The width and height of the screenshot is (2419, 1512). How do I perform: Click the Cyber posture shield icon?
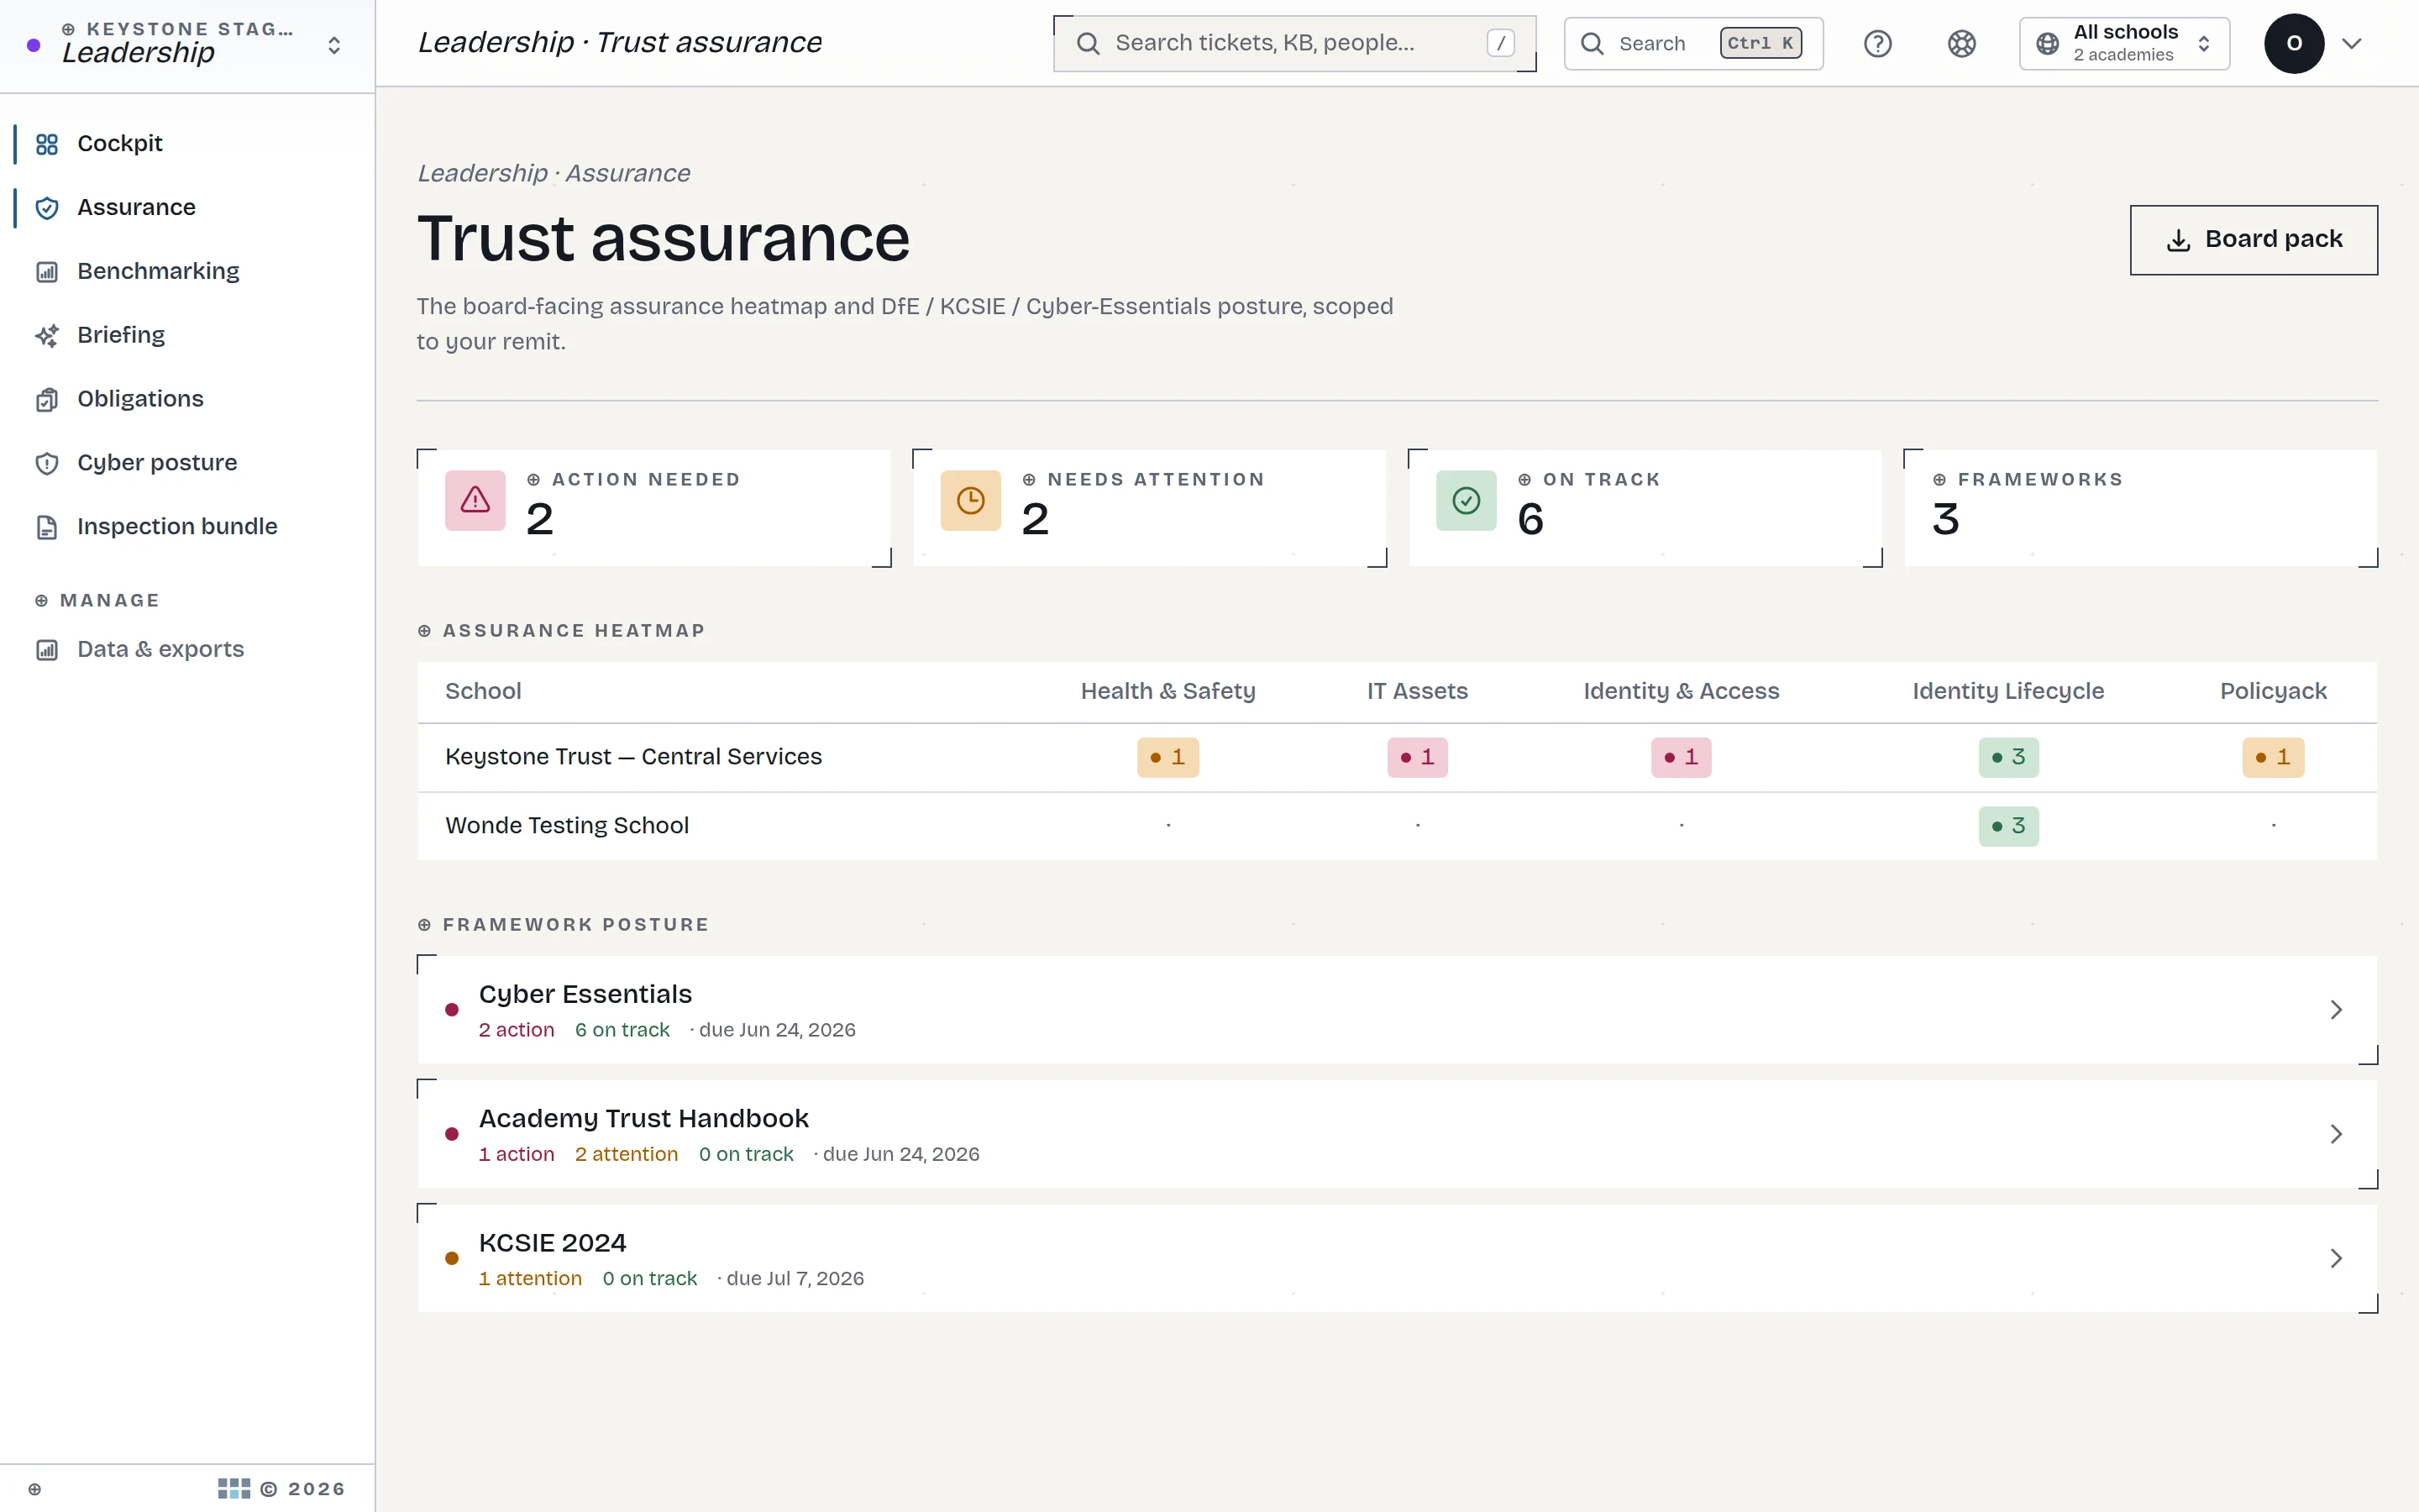47,464
